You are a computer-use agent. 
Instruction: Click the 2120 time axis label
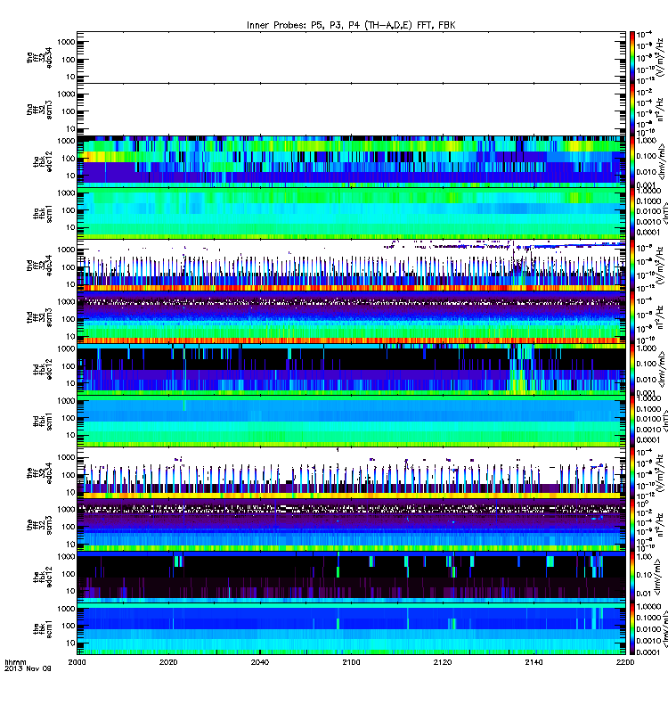[443, 661]
